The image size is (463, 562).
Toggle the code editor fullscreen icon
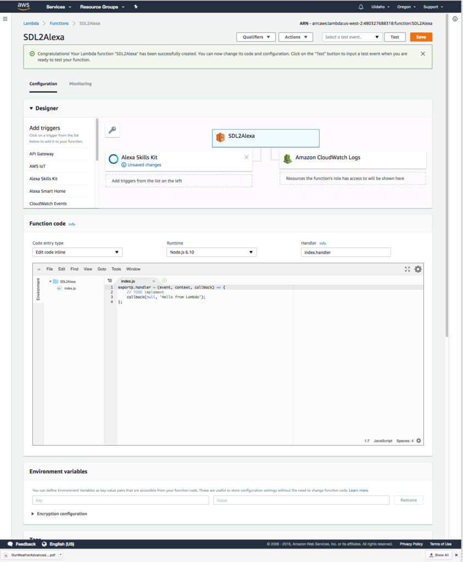[408, 269]
